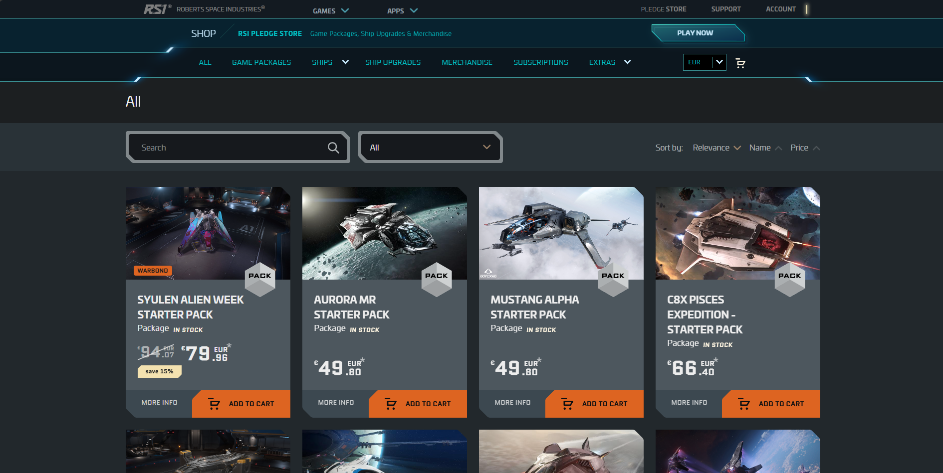
Task: Click the RSI PLEDGE STORE link
Action: pyautogui.click(x=270, y=33)
